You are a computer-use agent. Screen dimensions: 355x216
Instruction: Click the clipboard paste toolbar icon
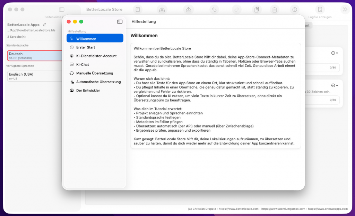point(275,10)
